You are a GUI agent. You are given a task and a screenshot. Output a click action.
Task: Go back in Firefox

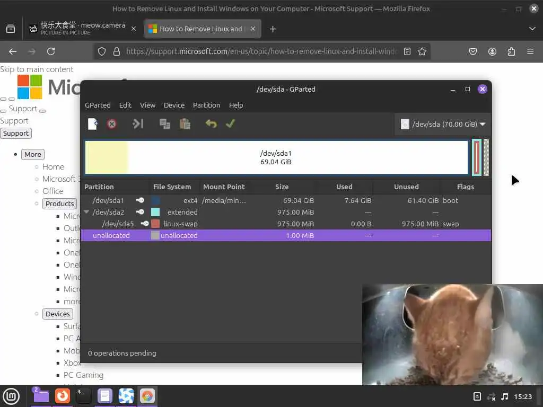point(13,51)
